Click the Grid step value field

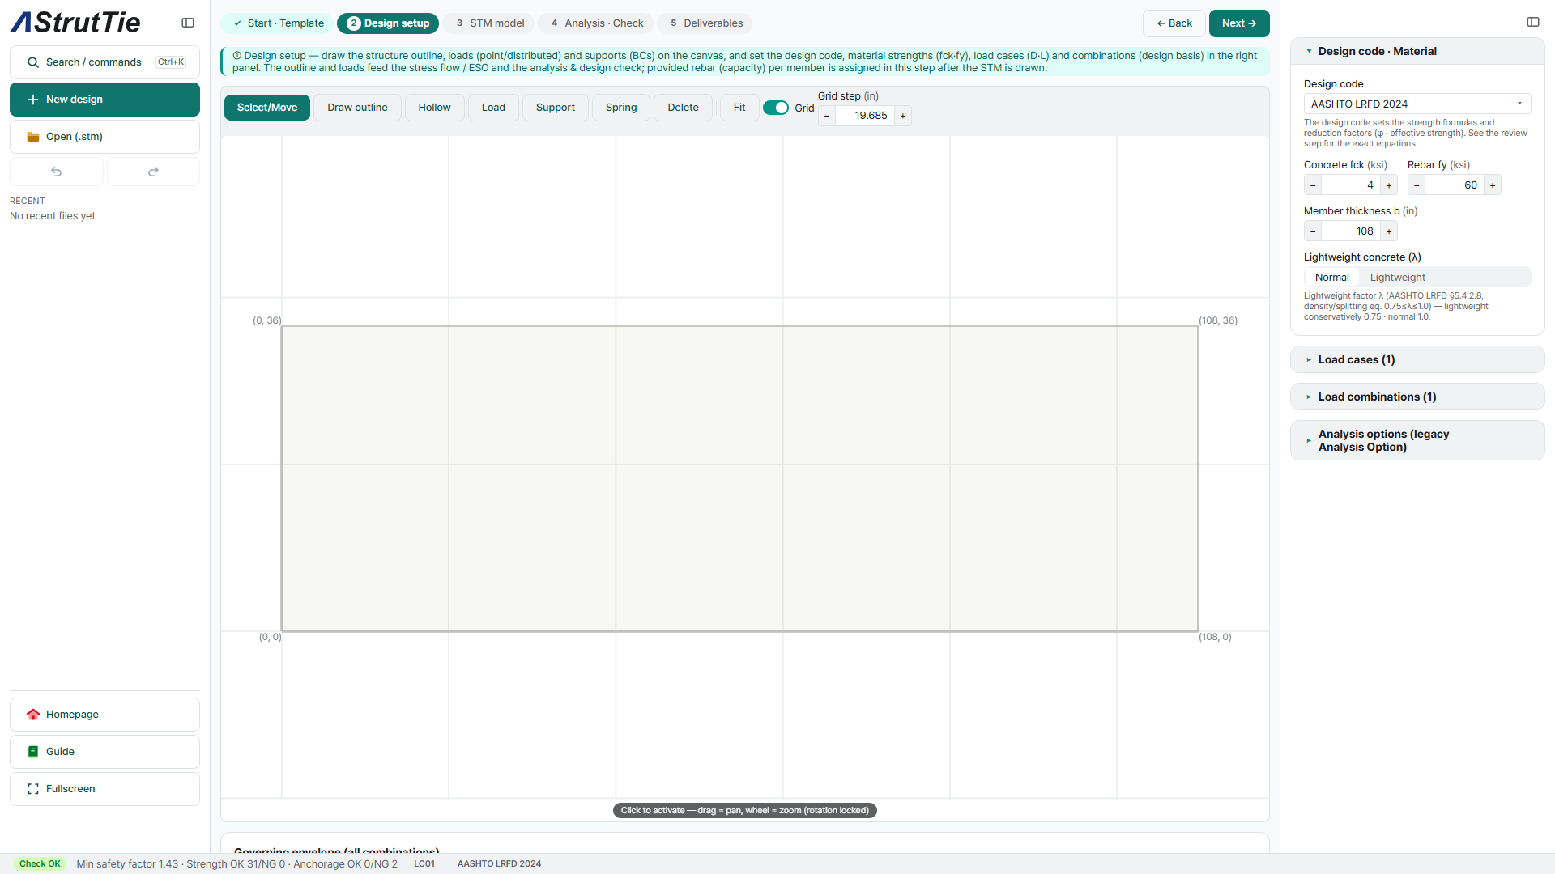865,116
